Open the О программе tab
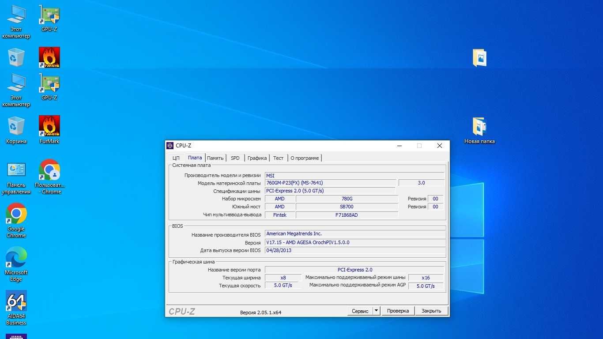The height and width of the screenshot is (339, 603). pos(305,158)
